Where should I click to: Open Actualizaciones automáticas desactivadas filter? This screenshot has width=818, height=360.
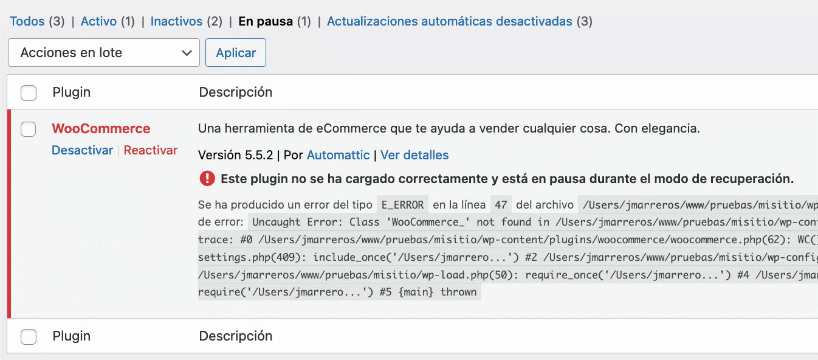click(450, 21)
